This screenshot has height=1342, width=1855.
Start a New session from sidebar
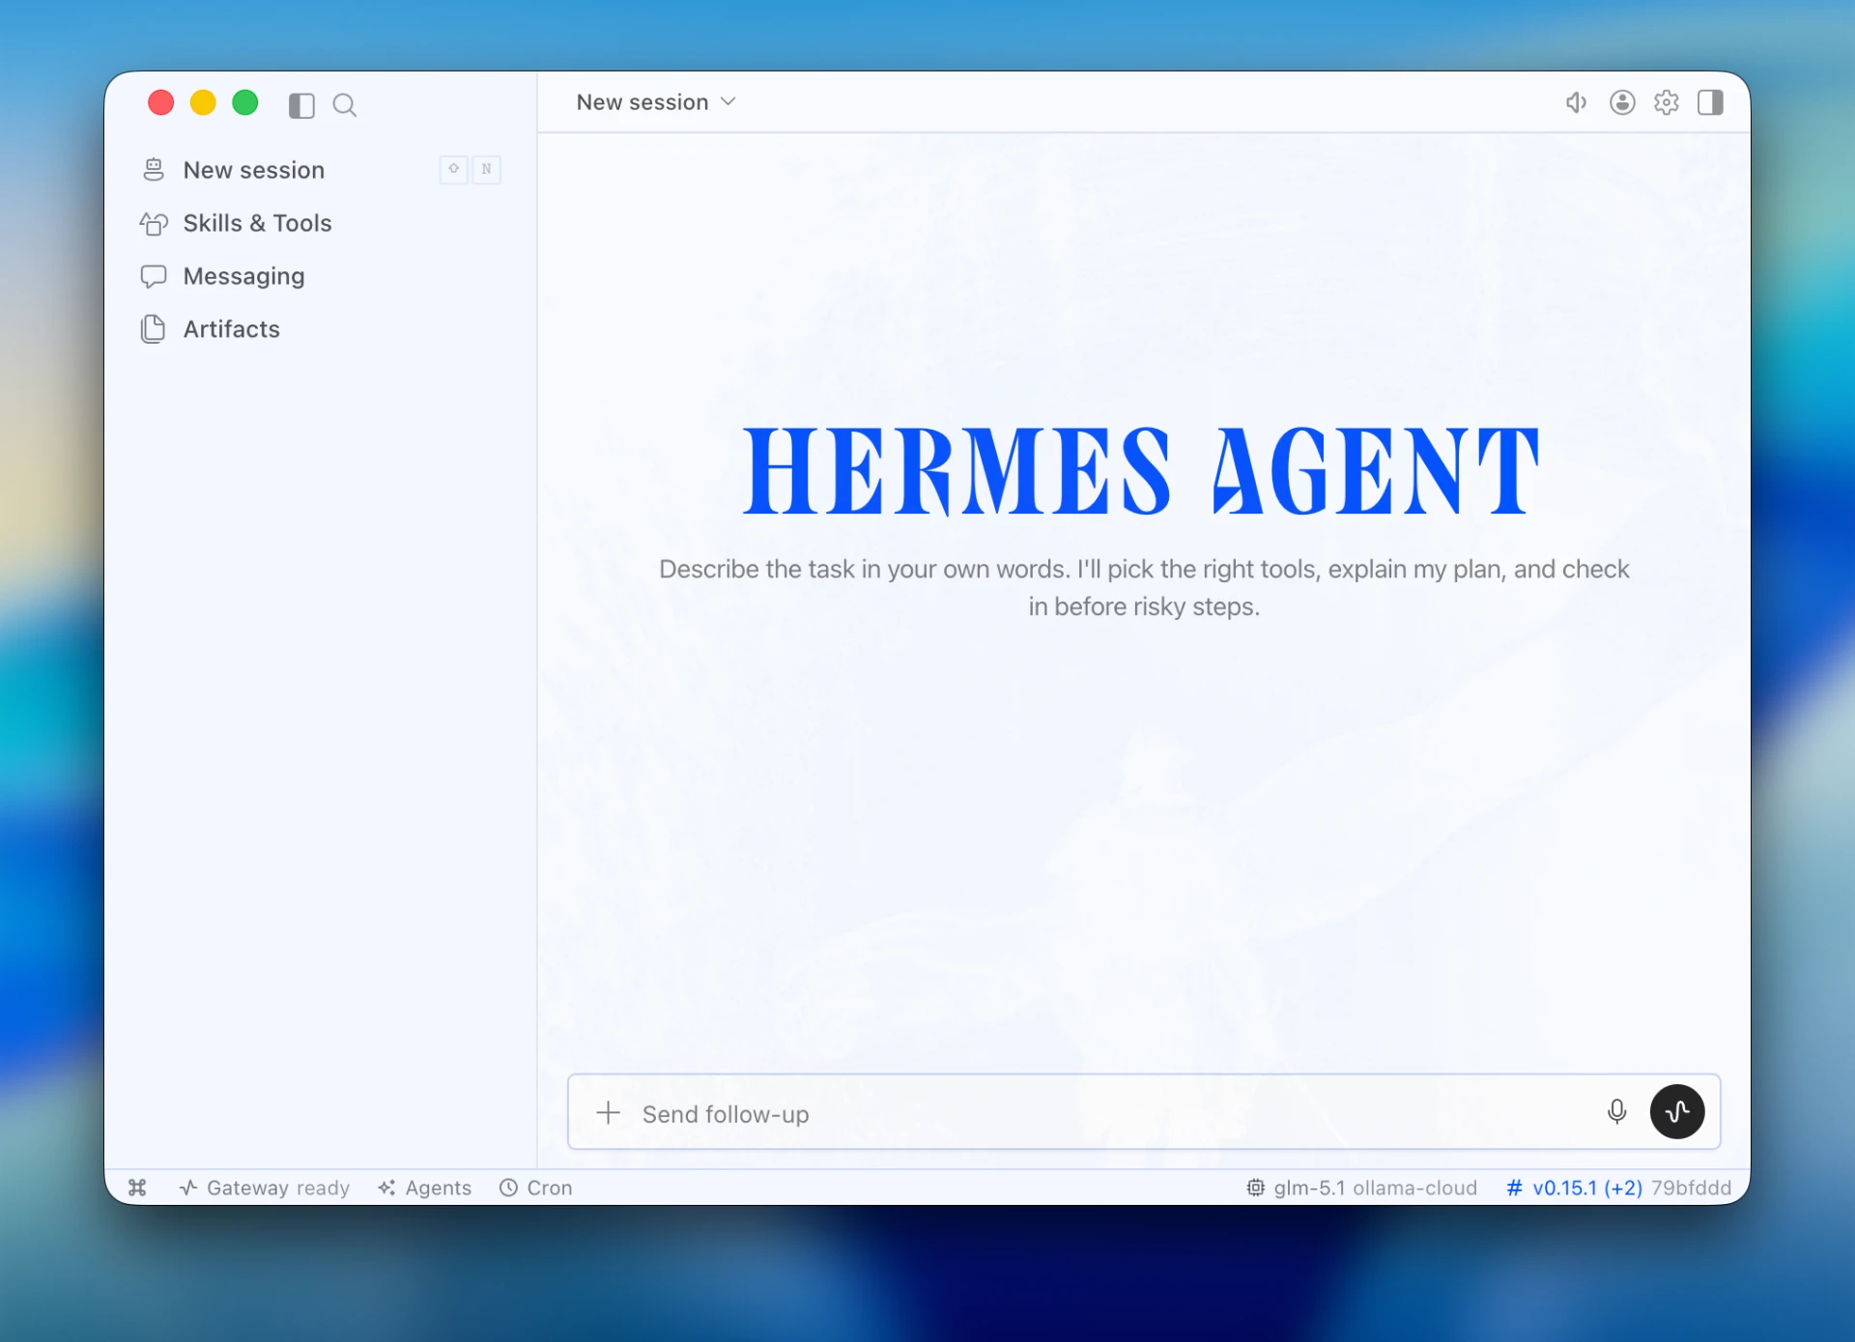(321, 170)
